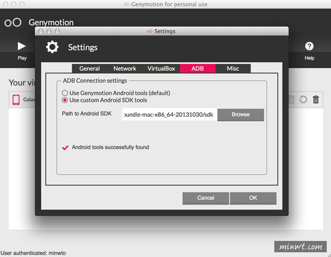
Task: Click 'Android tools successfully found' message
Action: click(110, 147)
